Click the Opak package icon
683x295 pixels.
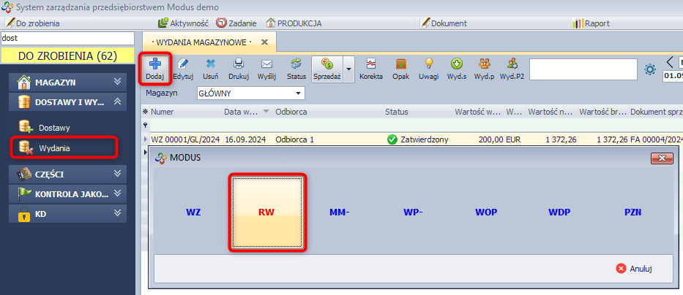pyautogui.click(x=400, y=64)
